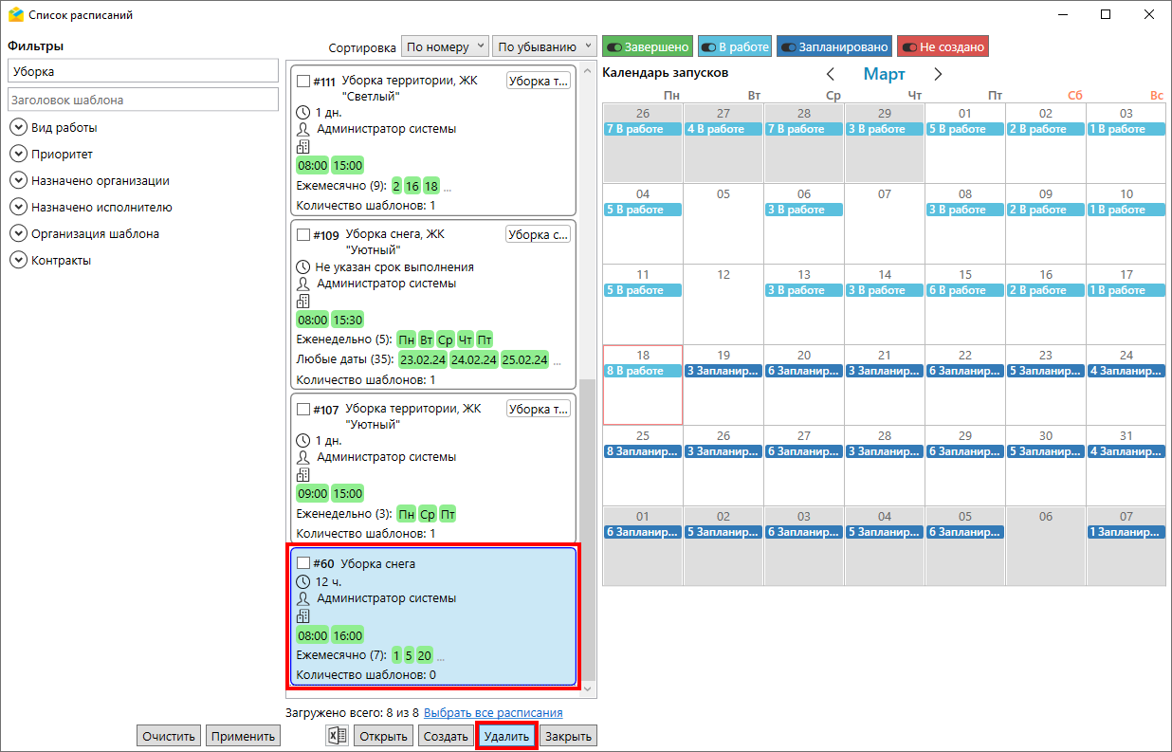
Task: Click the "Заголовок шаблона" input field
Action: [142, 100]
